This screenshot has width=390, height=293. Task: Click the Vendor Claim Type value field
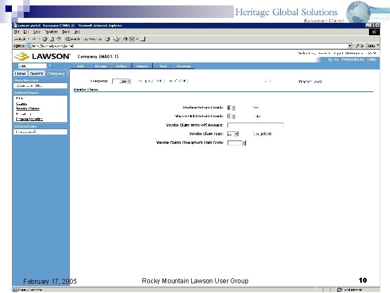click(x=231, y=134)
